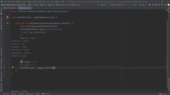The height and width of the screenshot is (95, 170).
Task: Close the activity_main.xml tab
Action: coord(17,8)
